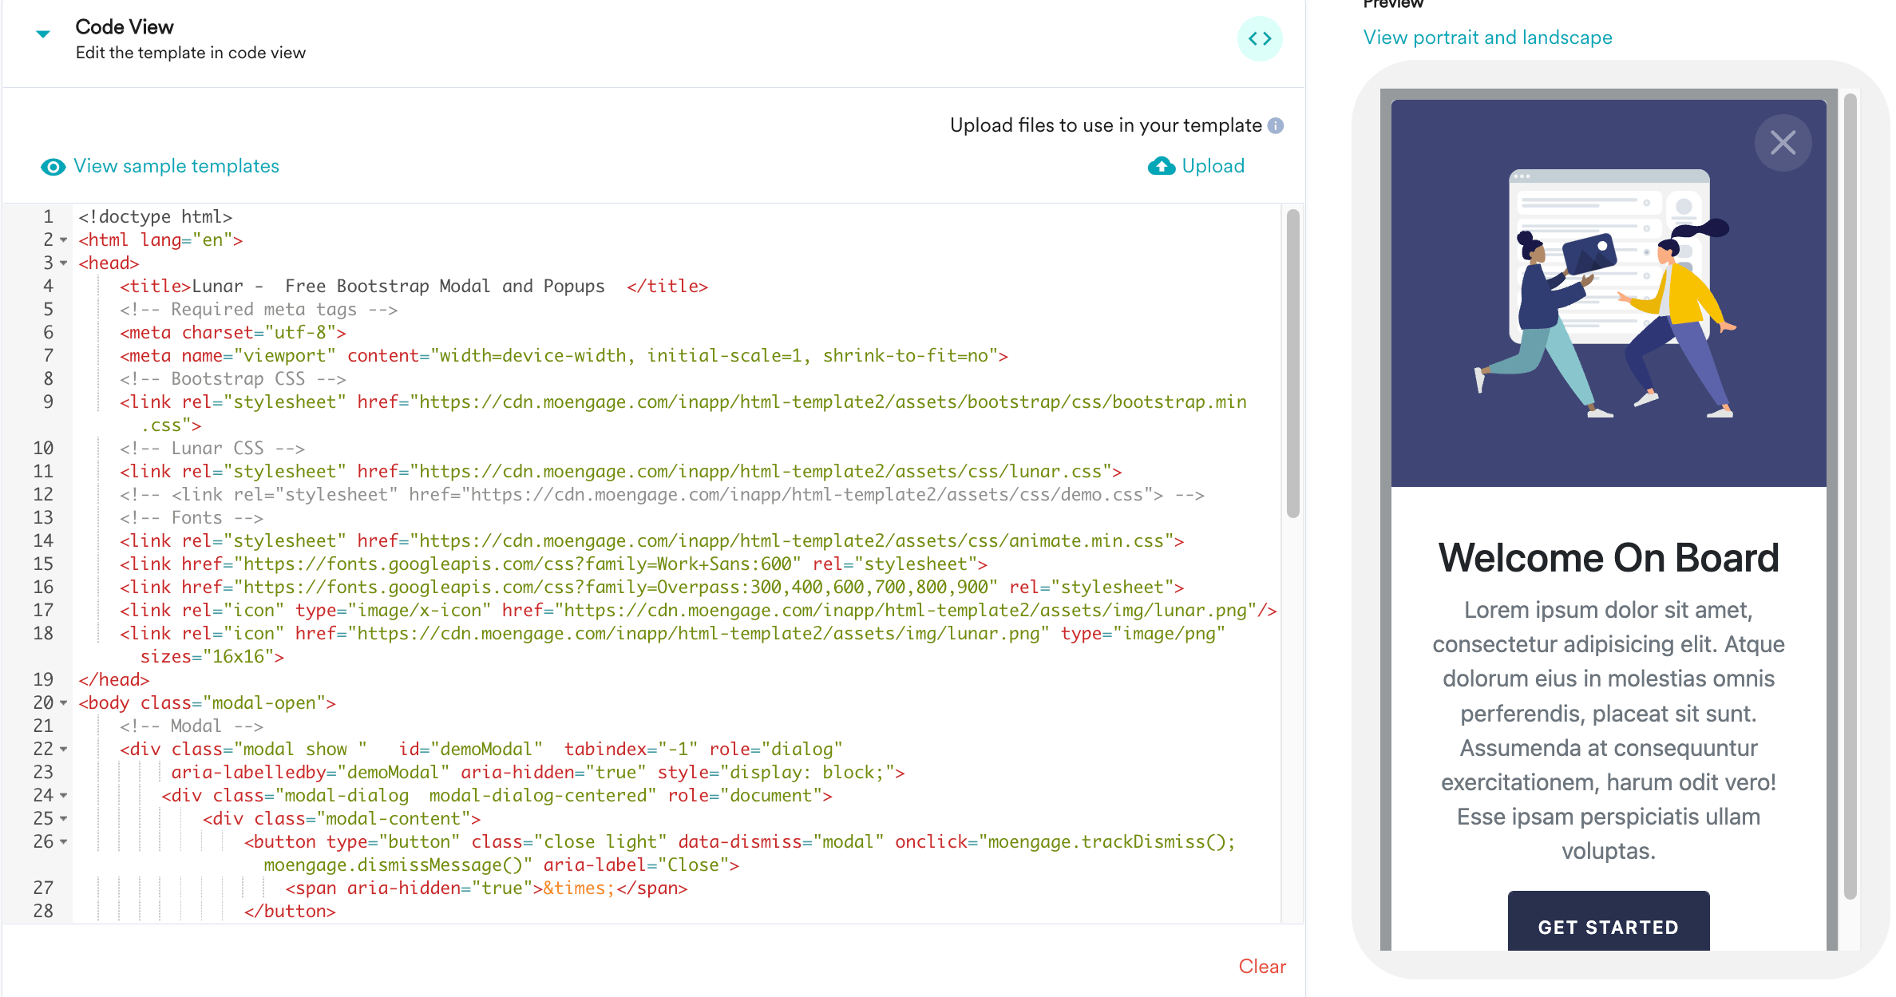Click the Lorem ipsum paragraph in preview
The width and height of the screenshot is (1896, 997).
click(x=1609, y=730)
